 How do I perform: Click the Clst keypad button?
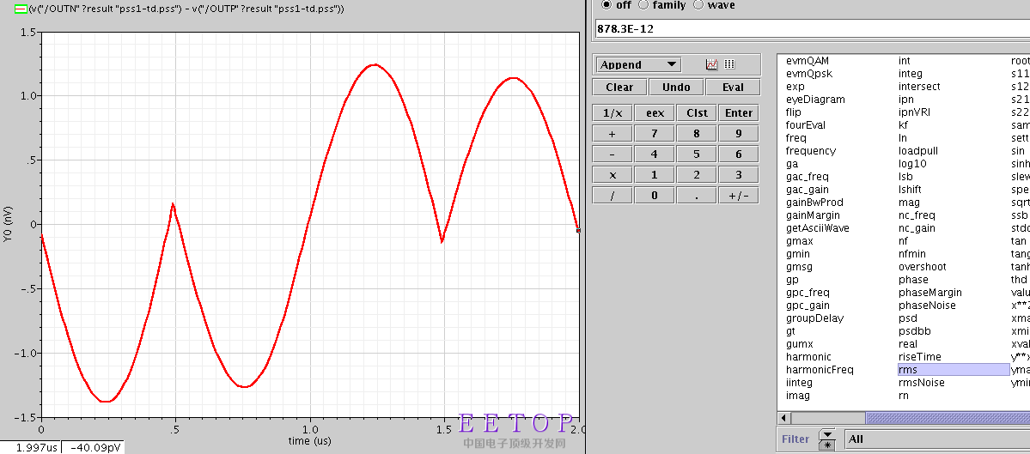click(x=697, y=112)
